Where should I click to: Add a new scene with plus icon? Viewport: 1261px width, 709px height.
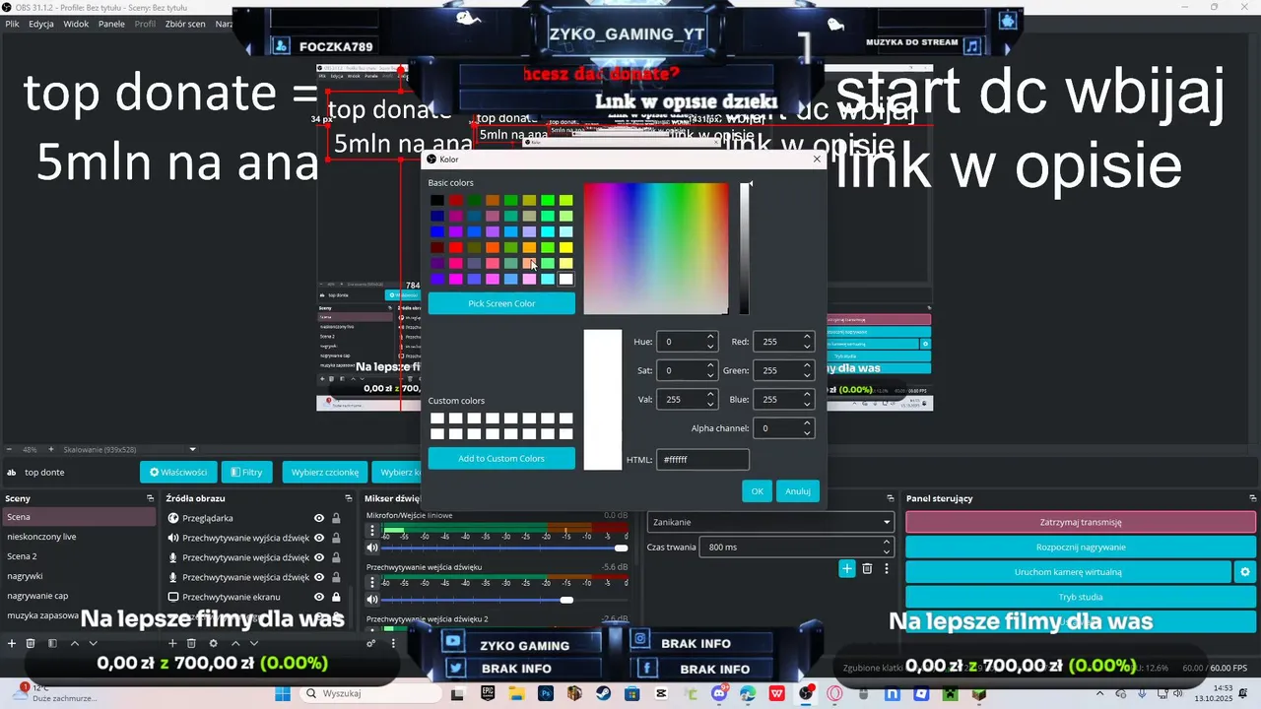click(x=12, y=643)
